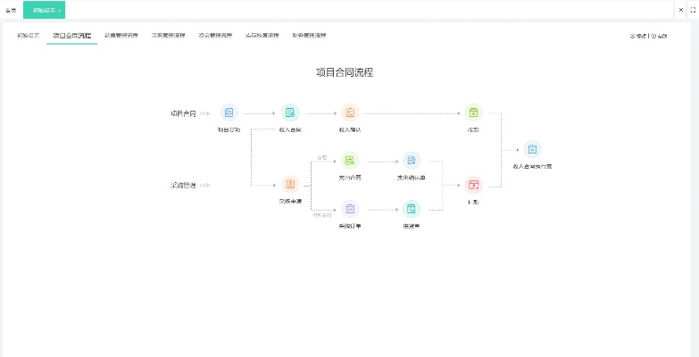Open the 收入合同执行表 report icon
This screenshot has height=357, width=699.
tap(532, 149)
